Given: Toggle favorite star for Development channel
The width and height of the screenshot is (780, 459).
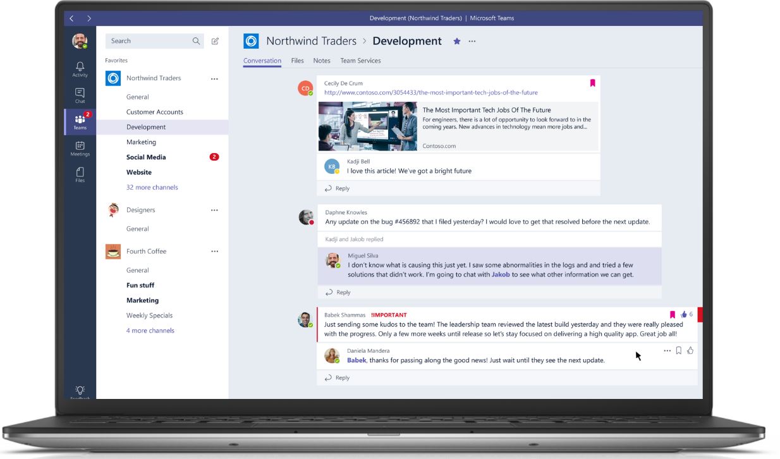Looking at the screenshot, I should pyautogui.click(x=456, y=41).
